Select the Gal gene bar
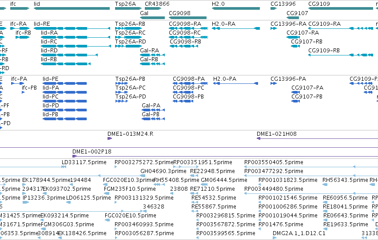 coord(152,18)
